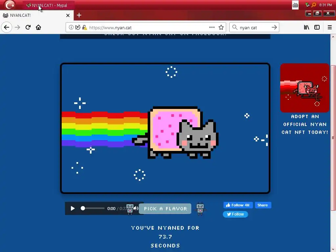Click the green network tray icon
Viewport: 336px width, 252px height.
[307, 5]
